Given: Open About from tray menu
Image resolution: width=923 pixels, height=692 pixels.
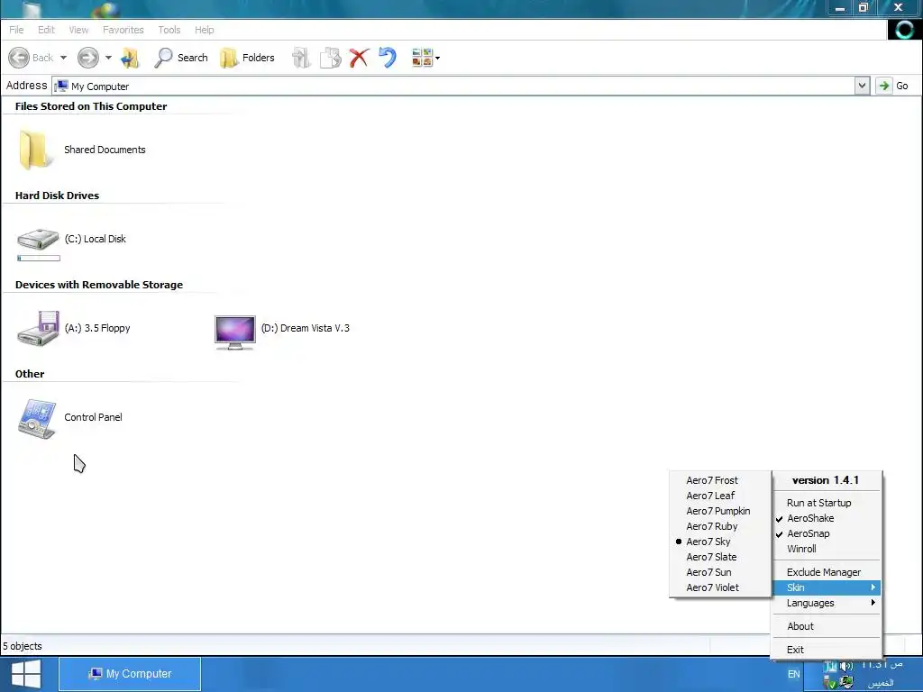Looking at the screenshot, I should click(x=827, y=626).
